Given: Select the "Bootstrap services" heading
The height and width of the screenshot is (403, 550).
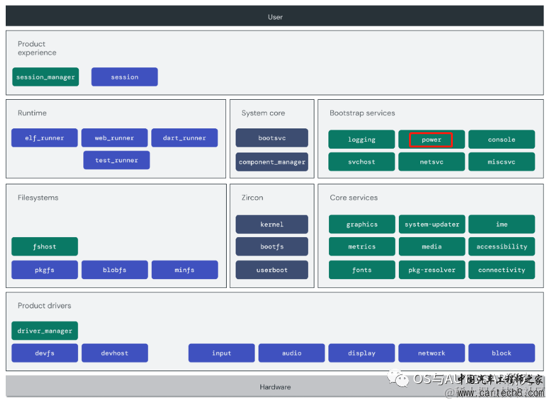Looking at the screenshot, I should pyautogui.click(x=362, y=113).
